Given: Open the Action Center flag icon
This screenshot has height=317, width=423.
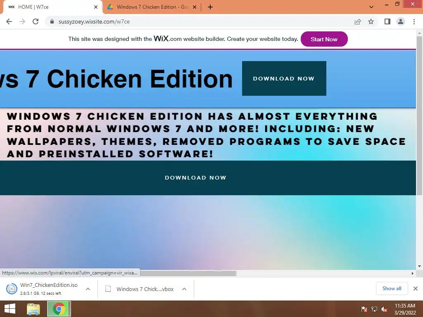Looking at the screenshot, I should (x=364, y=309).
